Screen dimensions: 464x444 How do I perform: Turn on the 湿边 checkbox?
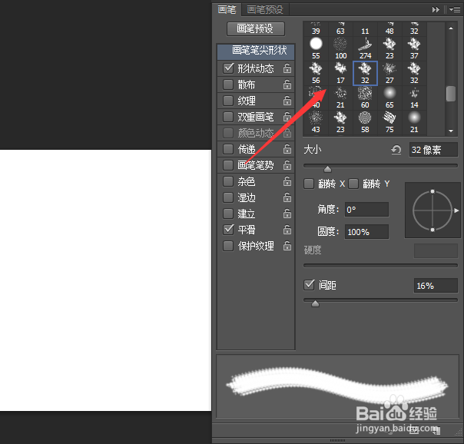pos(228,197)
